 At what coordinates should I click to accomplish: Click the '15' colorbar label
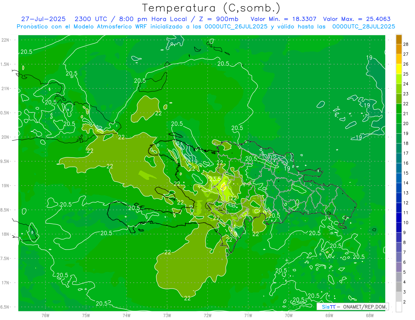pos(406,173)
